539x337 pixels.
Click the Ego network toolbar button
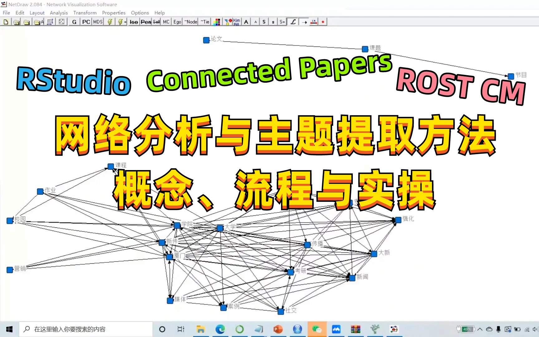coord(177,22)
